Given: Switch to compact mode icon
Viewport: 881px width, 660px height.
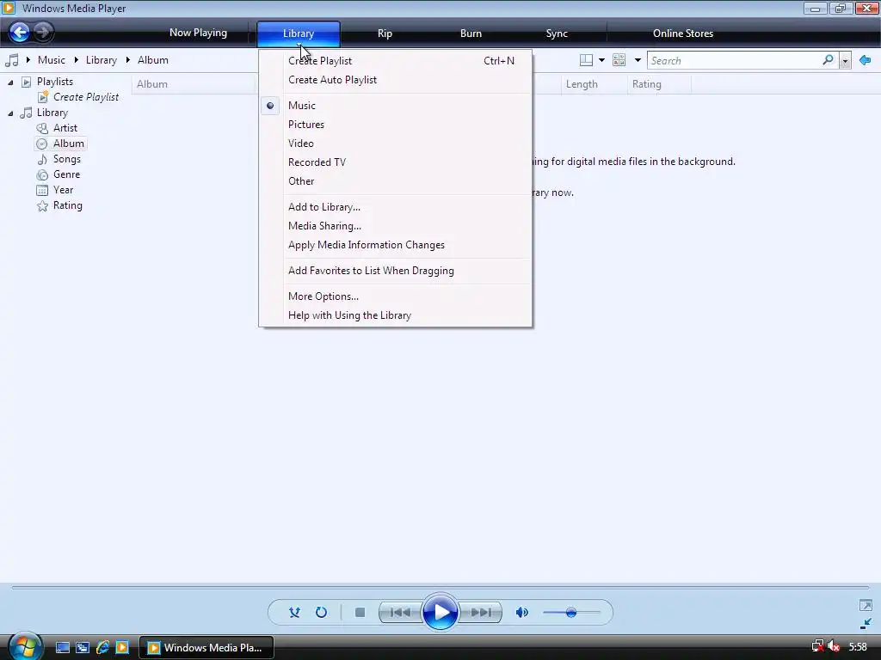Looking at the screenshot, I should pos(866,624).
